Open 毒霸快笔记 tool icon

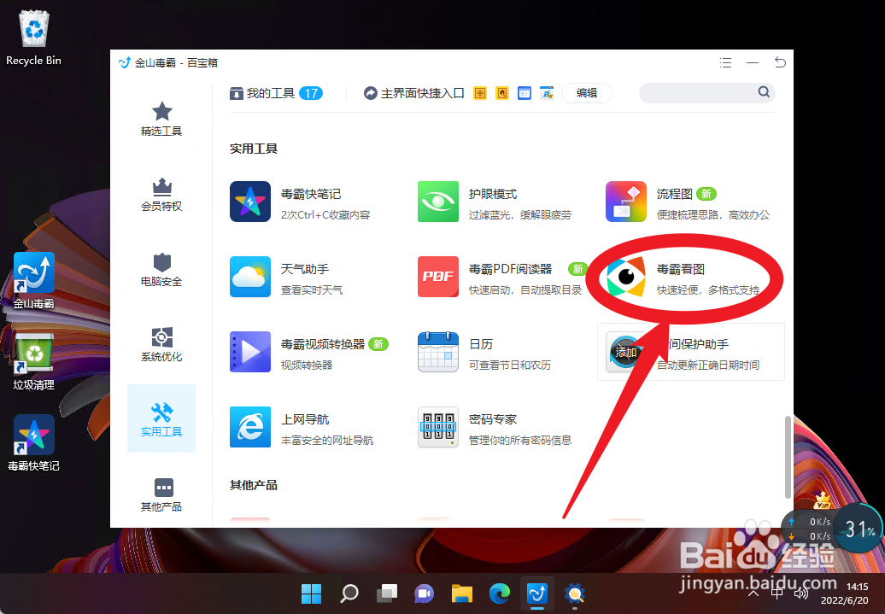pyautogui.click(x=250, y=202)
